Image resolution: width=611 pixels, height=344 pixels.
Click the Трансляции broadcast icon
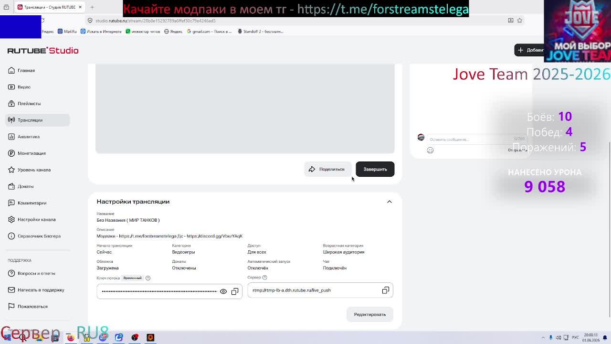tap(11, 120)
